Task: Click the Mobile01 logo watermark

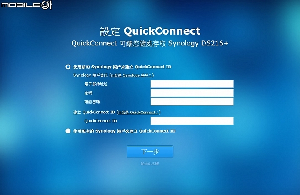Action: pyautogui.click(x=27, y=5)
